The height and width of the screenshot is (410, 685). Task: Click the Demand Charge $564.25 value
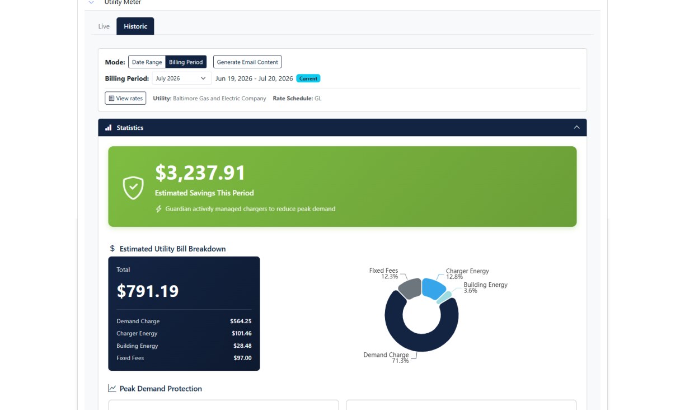[241, 322]
